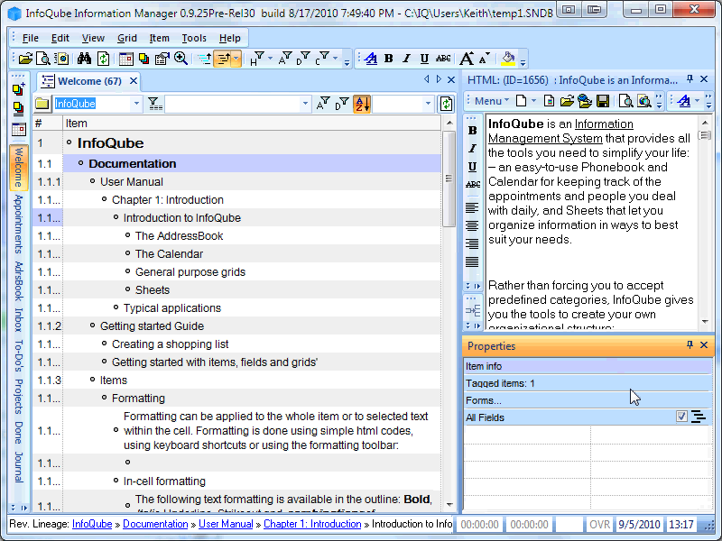
Task: Apply strikethrough from the main toolbar ABC icon
Action: pyautogui.click(x=443, y=59)
